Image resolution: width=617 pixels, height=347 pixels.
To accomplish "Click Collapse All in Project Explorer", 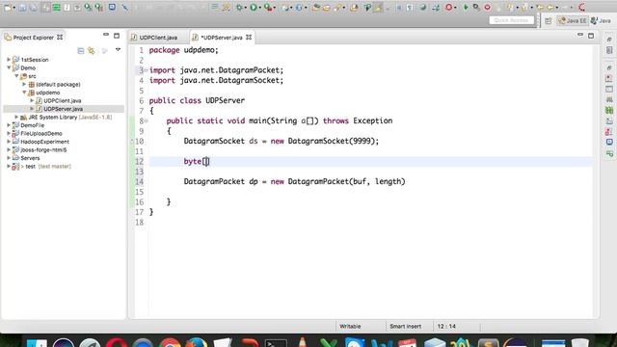I will (81, 50).
